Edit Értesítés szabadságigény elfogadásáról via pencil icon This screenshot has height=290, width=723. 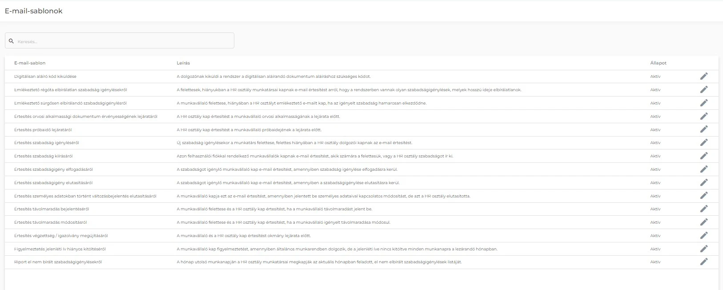click(704, 169)
